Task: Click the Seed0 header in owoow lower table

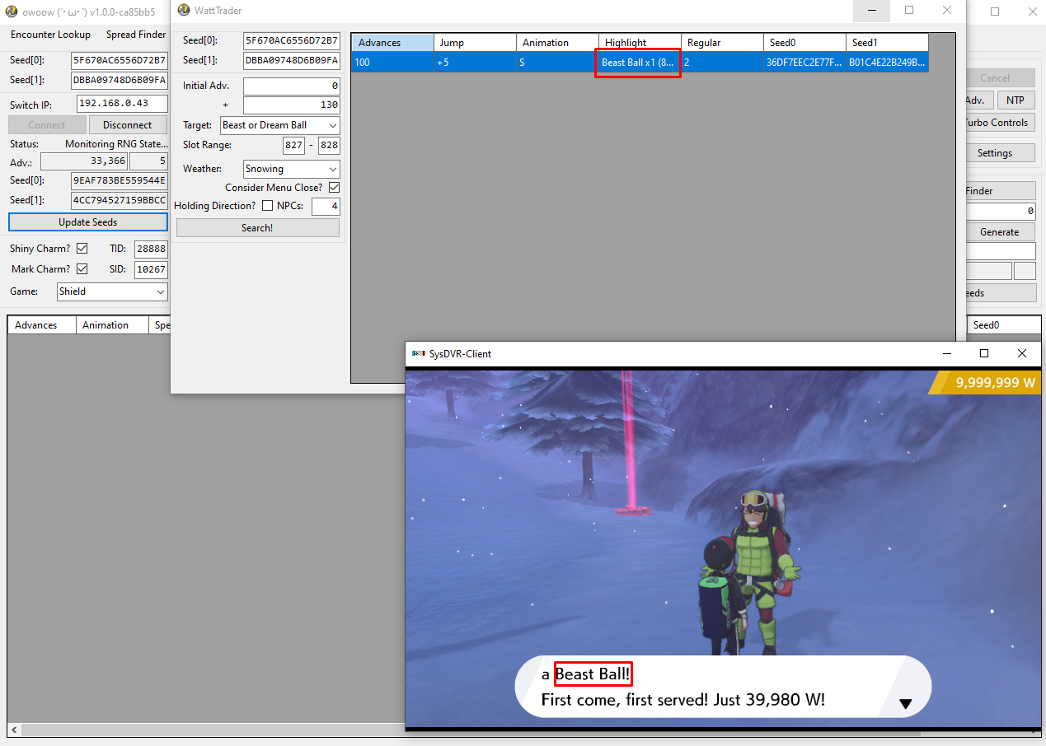Action: [x=1004, y=325]
